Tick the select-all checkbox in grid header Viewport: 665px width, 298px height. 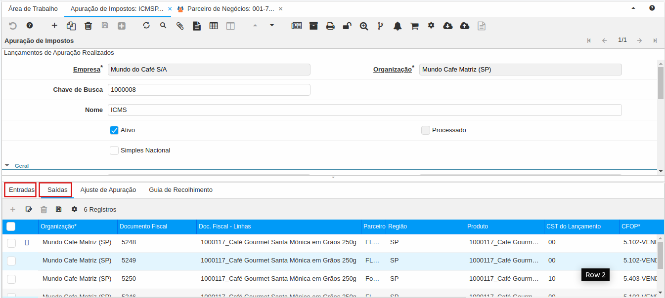pyautogui.click(x=11, y=226)
